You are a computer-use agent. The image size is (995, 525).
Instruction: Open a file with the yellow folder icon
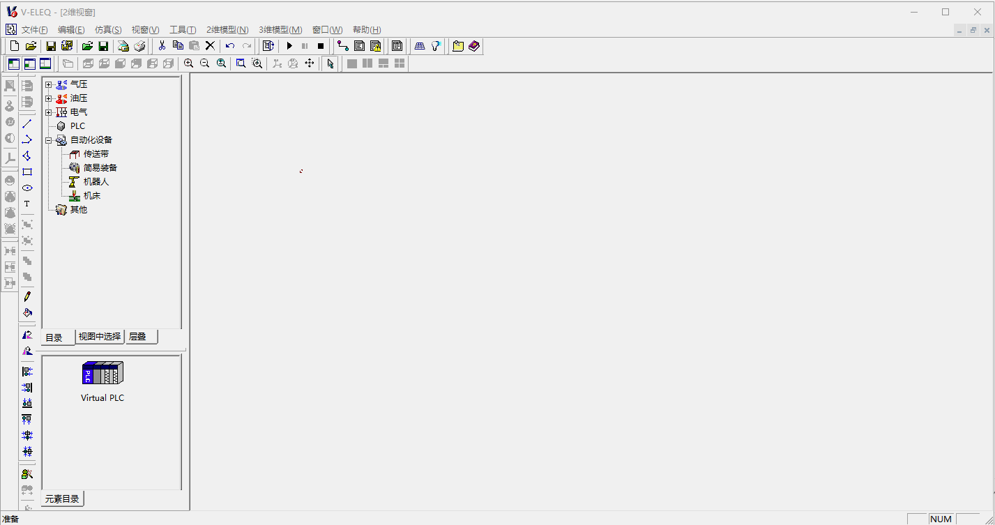point(31,46)
